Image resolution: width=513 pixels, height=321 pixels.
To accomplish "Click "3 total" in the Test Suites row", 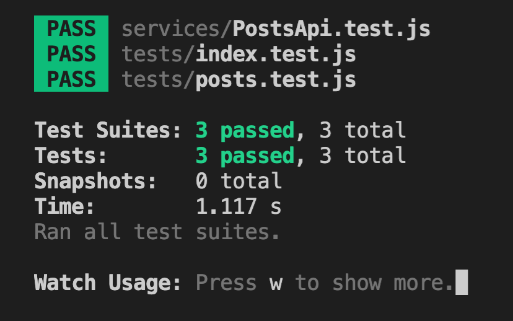I will (x=362, y=131).
